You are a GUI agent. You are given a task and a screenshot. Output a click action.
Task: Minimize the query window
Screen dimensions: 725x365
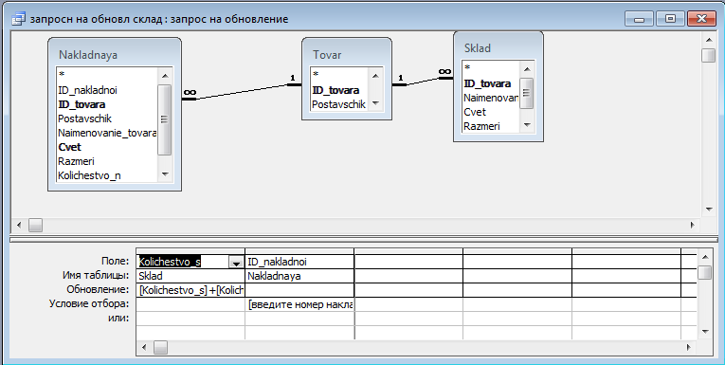tap(640, 19)
